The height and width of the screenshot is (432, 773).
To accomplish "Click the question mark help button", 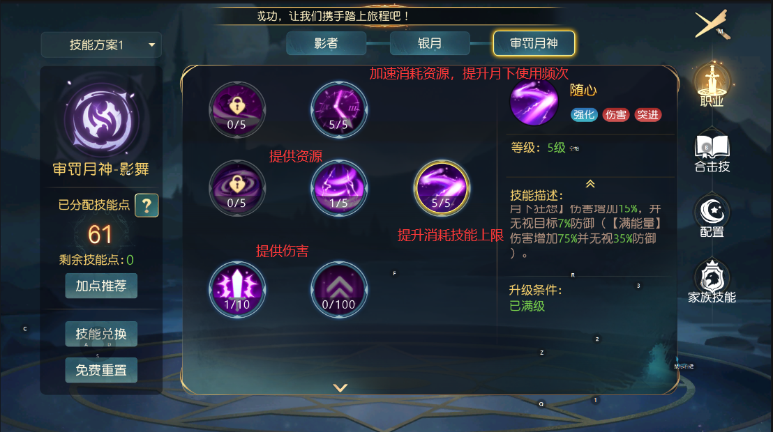I will click(x=147, y=206).
